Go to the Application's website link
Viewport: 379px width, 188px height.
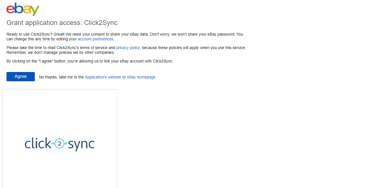point(103,77)
